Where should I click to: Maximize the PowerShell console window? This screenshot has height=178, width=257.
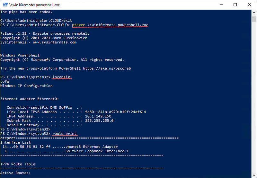point(235,5)
